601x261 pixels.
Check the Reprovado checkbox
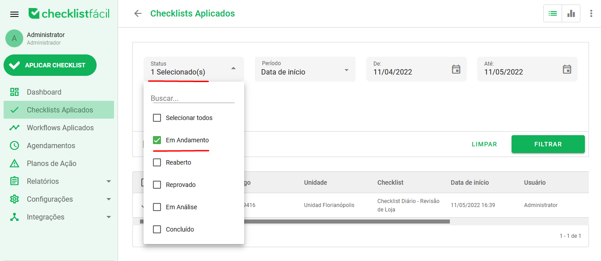[157, 184]
